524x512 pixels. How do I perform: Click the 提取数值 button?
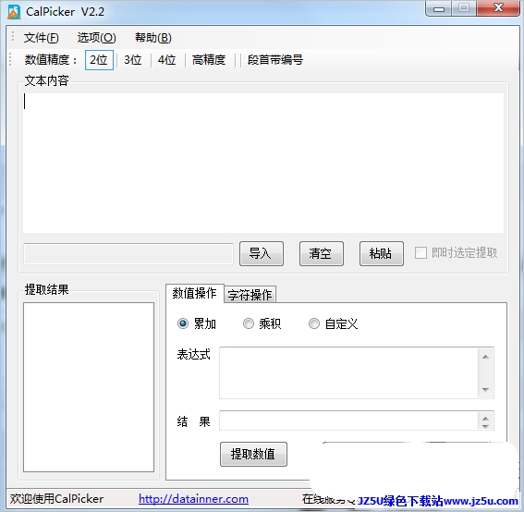pyautogui.click(x=253, y=454)
